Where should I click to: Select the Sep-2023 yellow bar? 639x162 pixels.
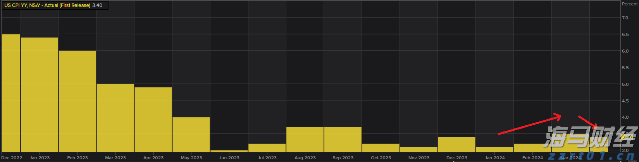[x=343, y=140]
